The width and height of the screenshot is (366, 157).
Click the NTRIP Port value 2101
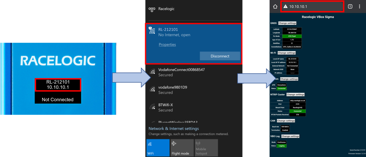coord(298,104)
